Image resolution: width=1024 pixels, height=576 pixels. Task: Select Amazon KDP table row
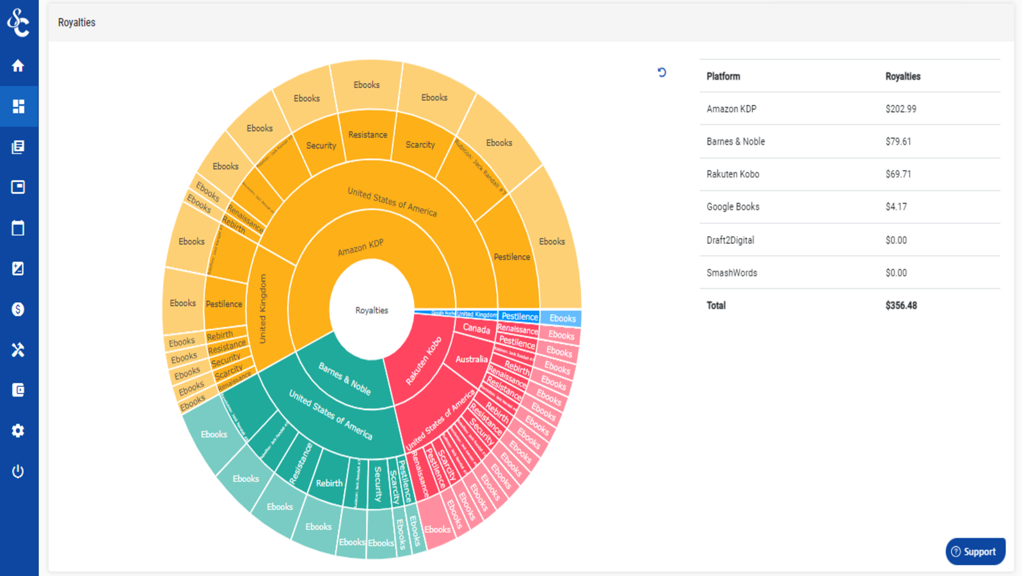click(850, 109)
